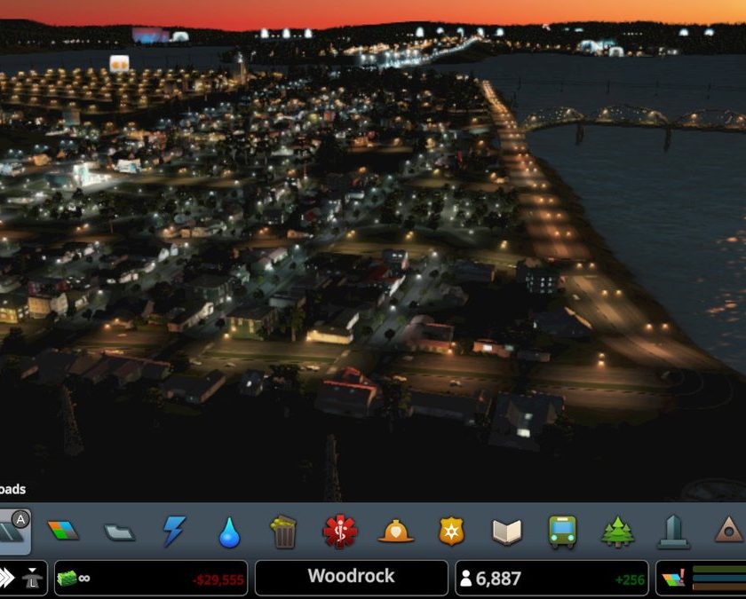The width and height of the screenshot is (746, 599).
Task: Click the population change +256
Action: click(x=630, y=579)
